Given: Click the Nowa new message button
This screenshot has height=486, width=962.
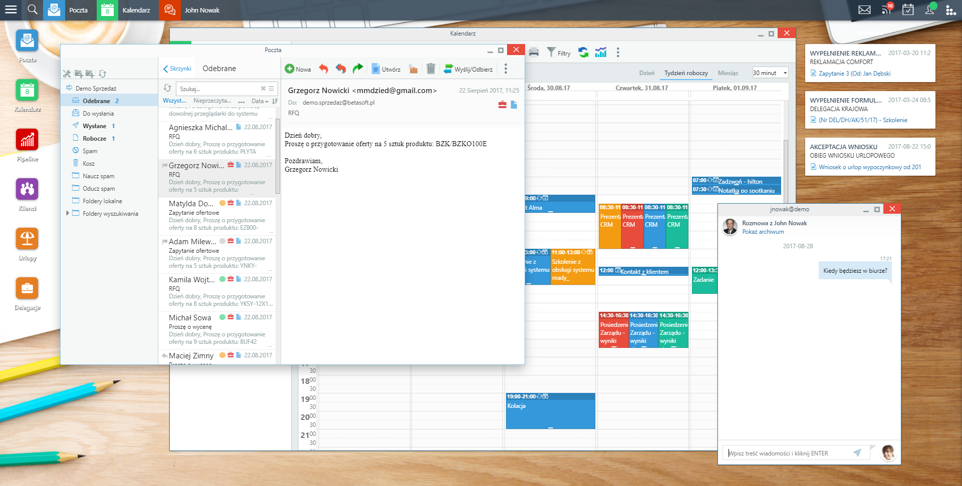Looking at the screenshot, I should tap(298, 69).
